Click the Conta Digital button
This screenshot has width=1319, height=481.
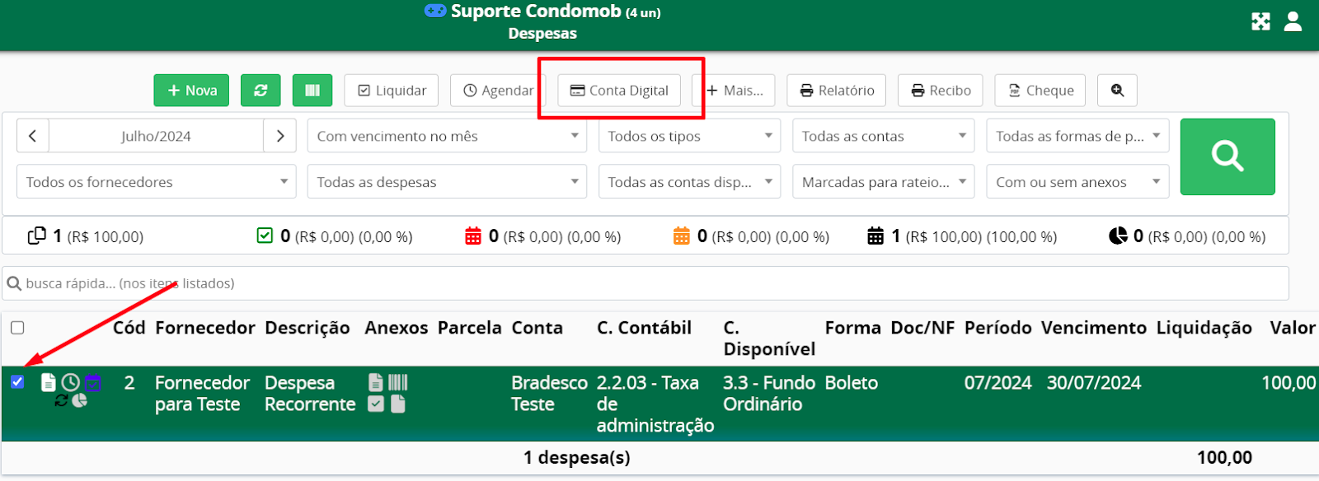click(619, 91)
